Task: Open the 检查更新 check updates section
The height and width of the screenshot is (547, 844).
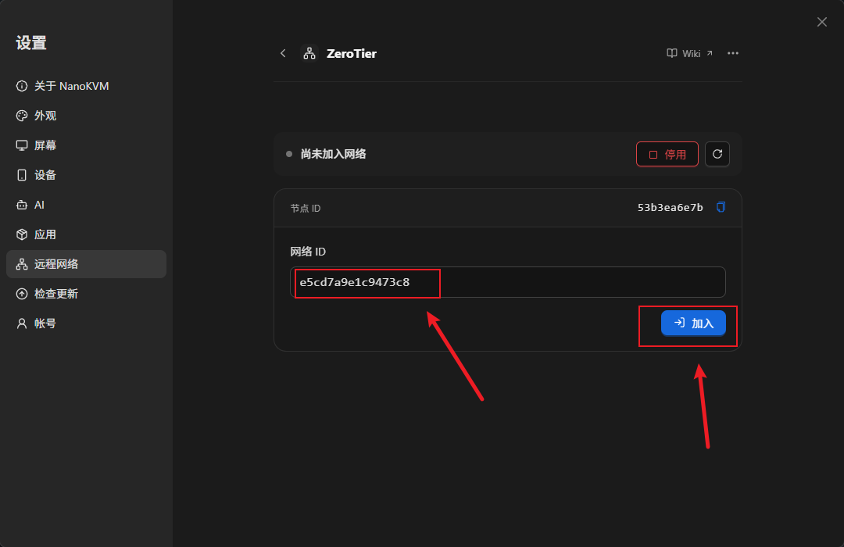Action: [86, 293]
